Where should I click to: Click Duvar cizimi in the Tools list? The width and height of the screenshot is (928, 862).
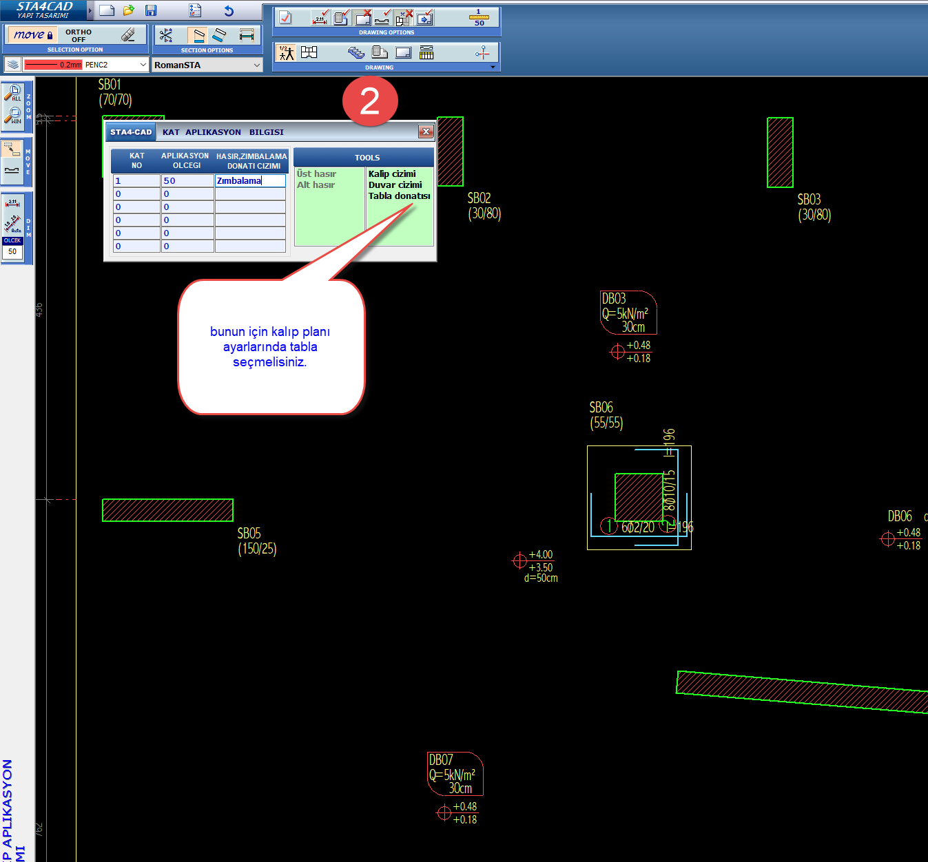[395, 185]
